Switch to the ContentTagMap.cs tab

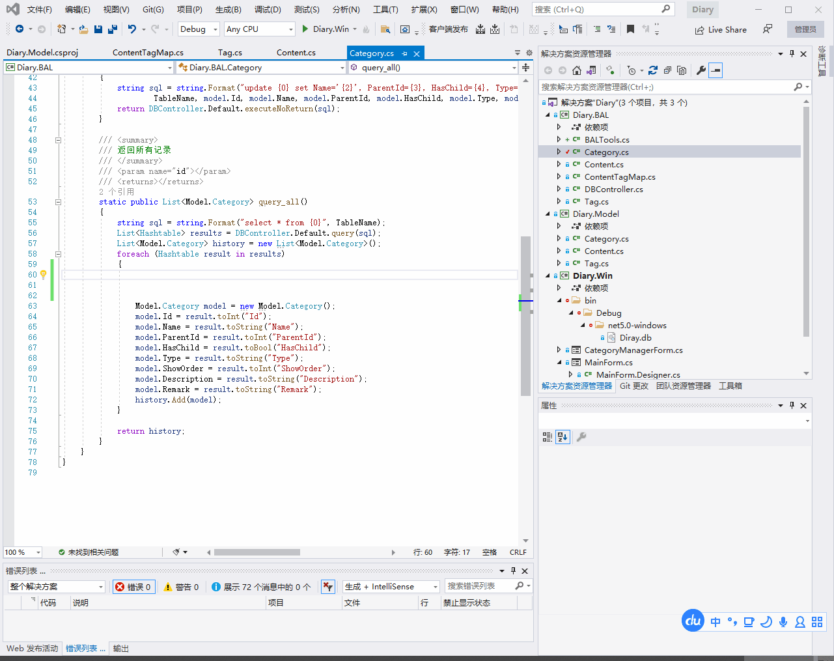148,53
